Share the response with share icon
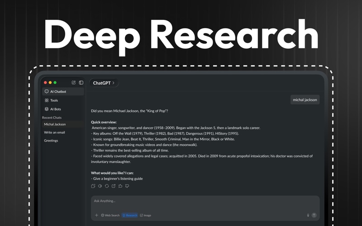Screen dimensions: 362x226 114,186
